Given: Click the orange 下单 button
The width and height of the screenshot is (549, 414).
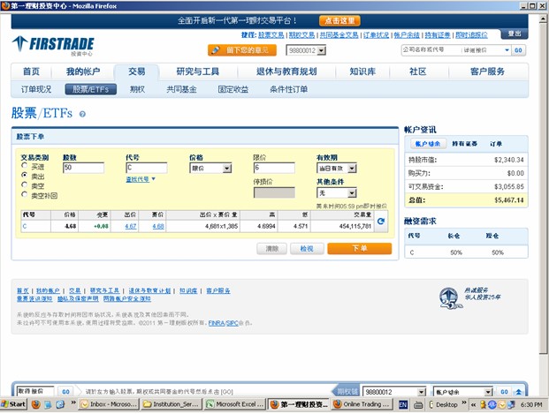Looking at the screenshot, I should 359,249.
